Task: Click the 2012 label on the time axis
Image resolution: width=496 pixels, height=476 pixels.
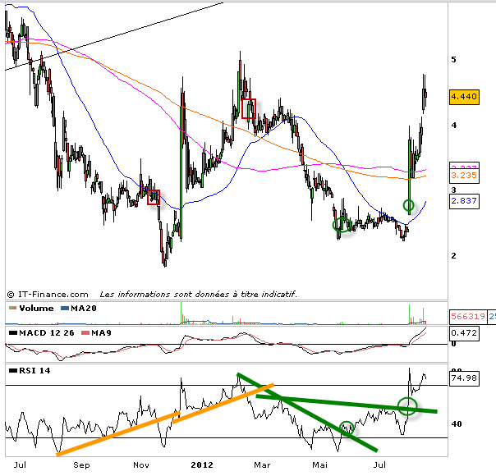Action: pos(201,464)
